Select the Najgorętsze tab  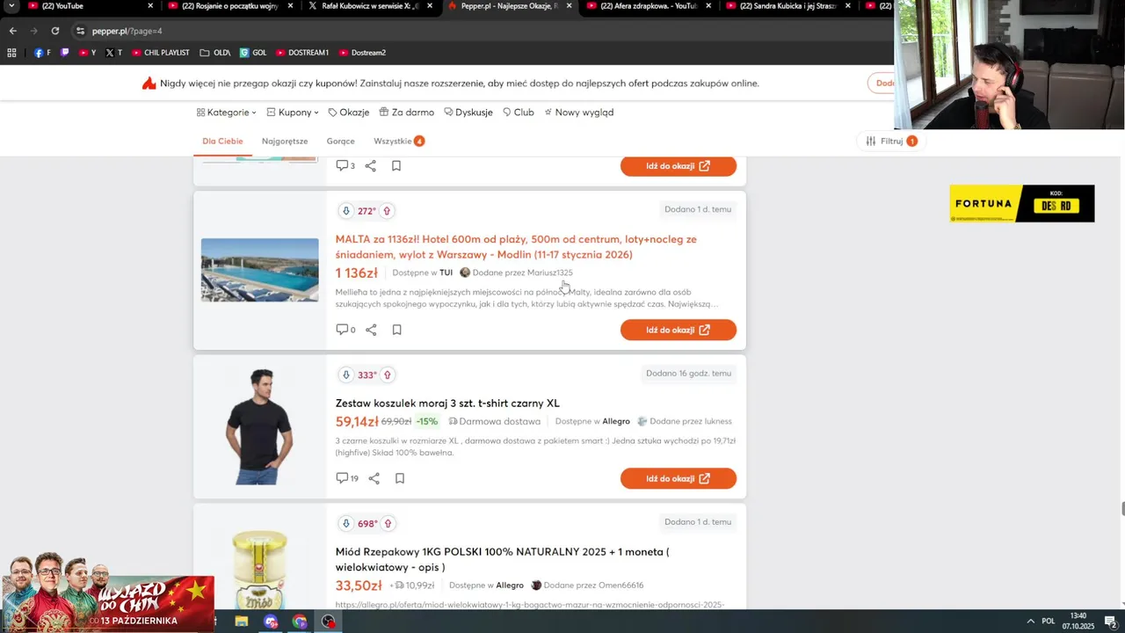pos(285,142)
